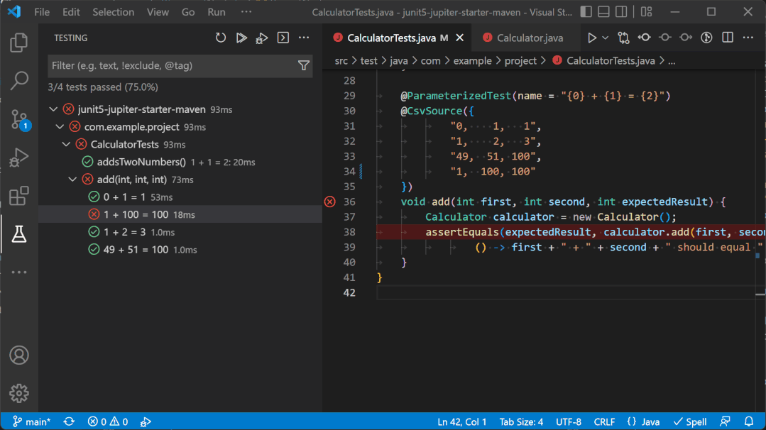Run all tests in Testing panel

(241, 38)
